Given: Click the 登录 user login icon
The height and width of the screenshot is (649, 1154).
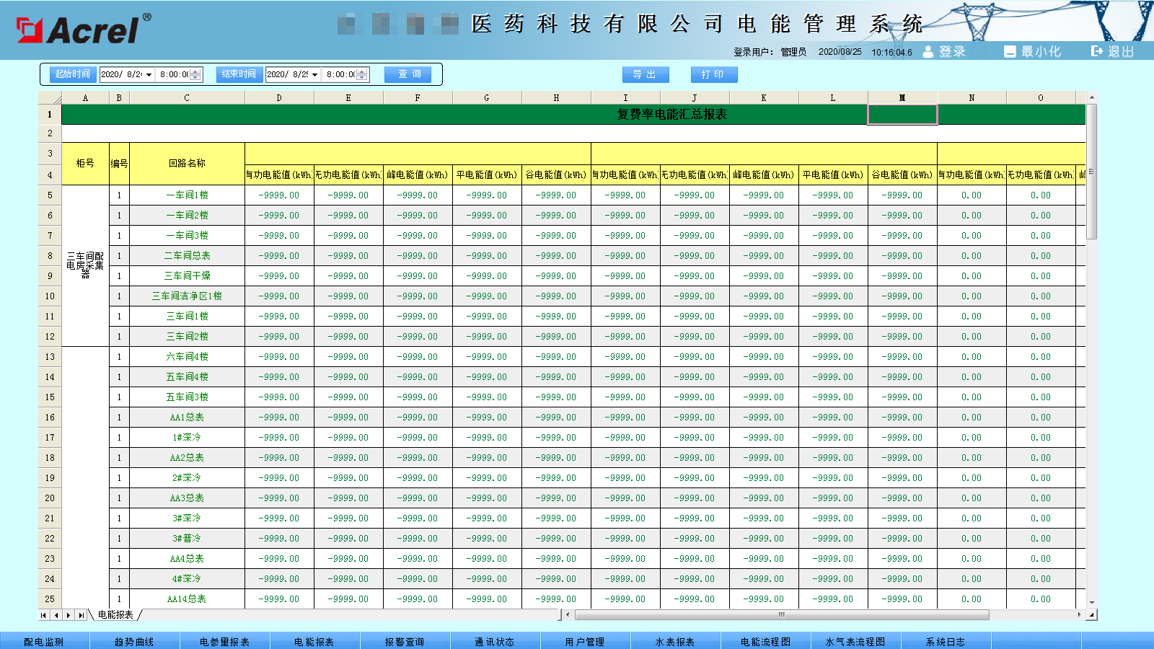Looking at the screenshot, I should (x=928, y=52).
